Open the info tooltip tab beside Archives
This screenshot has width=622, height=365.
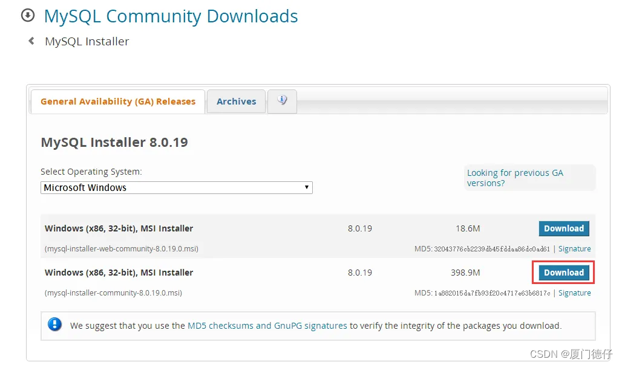(282, 102)
